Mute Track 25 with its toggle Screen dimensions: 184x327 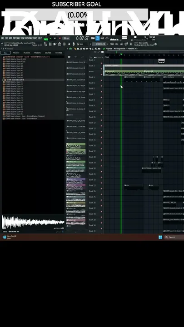(102, 200)
